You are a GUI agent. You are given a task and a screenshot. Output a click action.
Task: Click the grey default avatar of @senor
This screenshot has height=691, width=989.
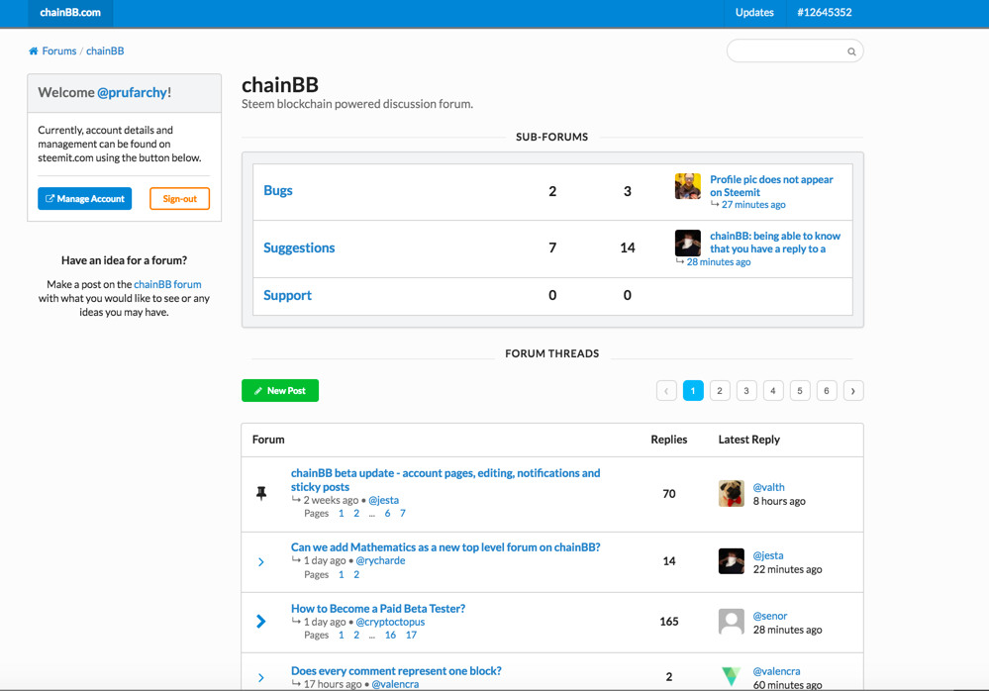pyautogui.click(x=731, y=622)
